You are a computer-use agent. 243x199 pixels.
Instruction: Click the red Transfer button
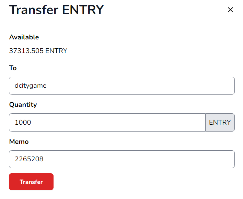(31, 182)
